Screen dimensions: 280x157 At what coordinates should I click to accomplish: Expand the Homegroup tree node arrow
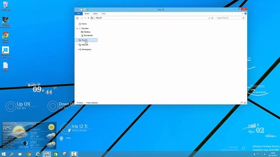pyautogui.click(x=77, y=49)
